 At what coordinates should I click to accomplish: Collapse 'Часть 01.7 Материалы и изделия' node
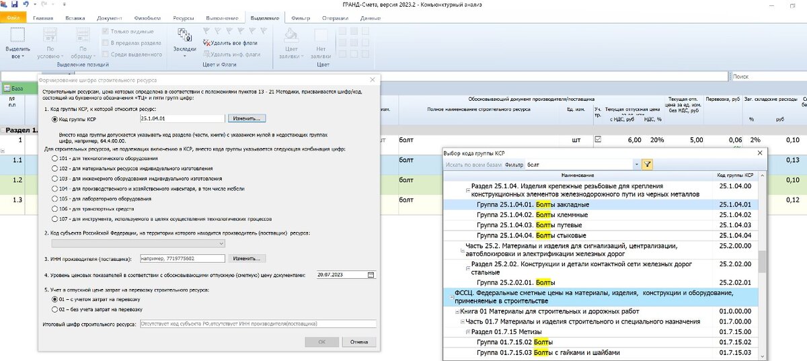coord(461,322)
